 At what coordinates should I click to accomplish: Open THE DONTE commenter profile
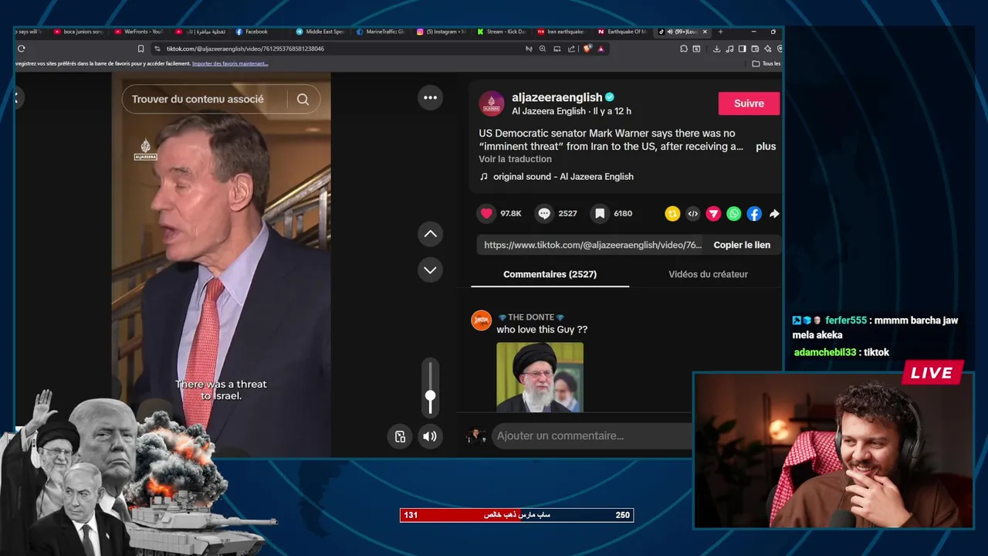click(531, 317)
